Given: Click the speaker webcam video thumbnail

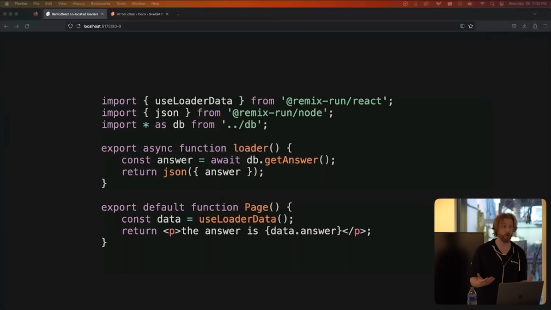Looking at the screenshot, I should click(490, 252).
